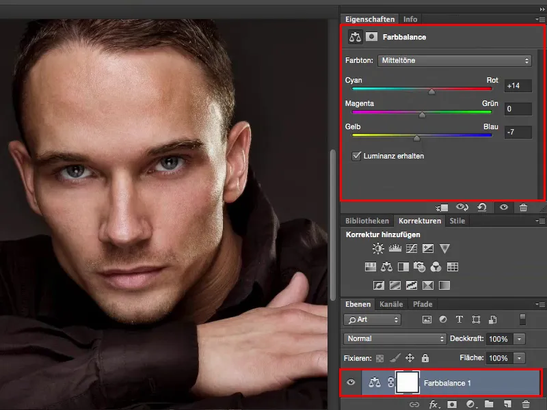Add Color Balance from Korrekturen panel
This screenshot has height=410, width=547.
[x=386, y=267]
